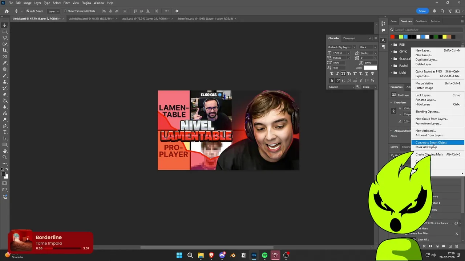Toggle standard ligatures fi button
Viewport: 465px width, 261px height.
pos(332,80)
